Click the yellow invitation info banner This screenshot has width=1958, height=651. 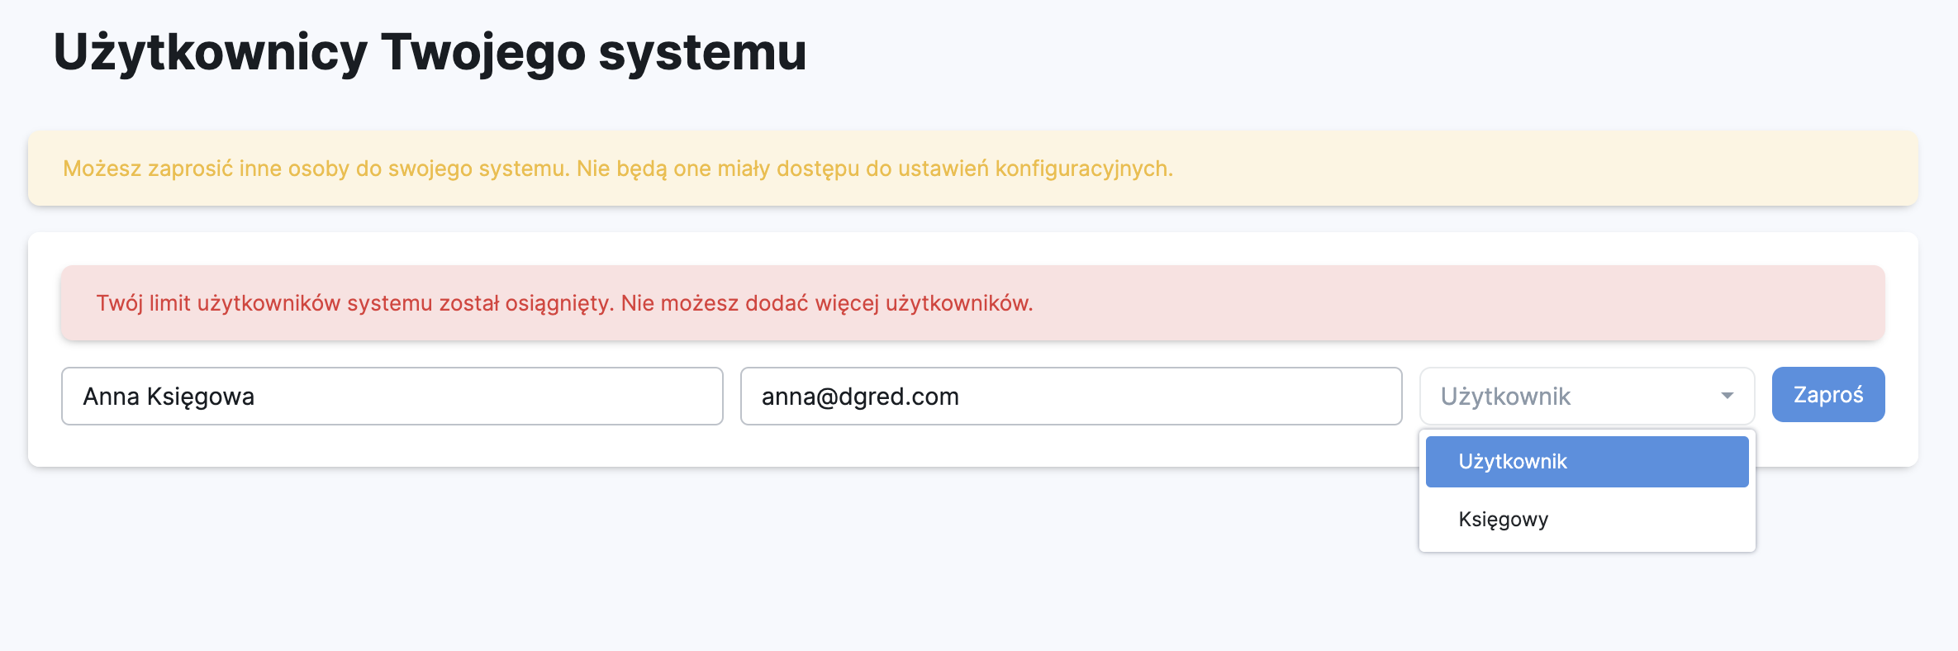[x=972, y=168]
